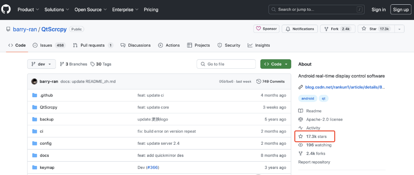View 3 Branches link
This screenshot has width=414, height=175.
(x=73, y=64)
